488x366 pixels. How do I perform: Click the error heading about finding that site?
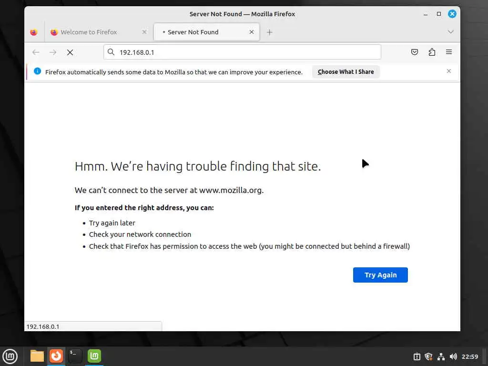tap(198, 166)
